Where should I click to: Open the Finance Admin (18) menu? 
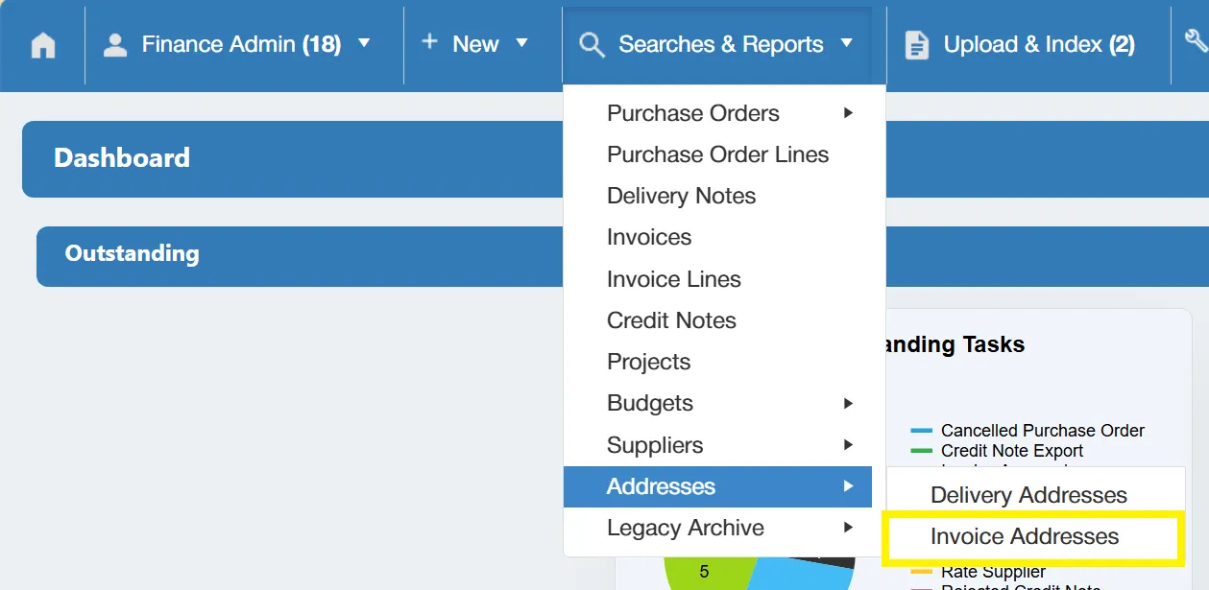244,45
